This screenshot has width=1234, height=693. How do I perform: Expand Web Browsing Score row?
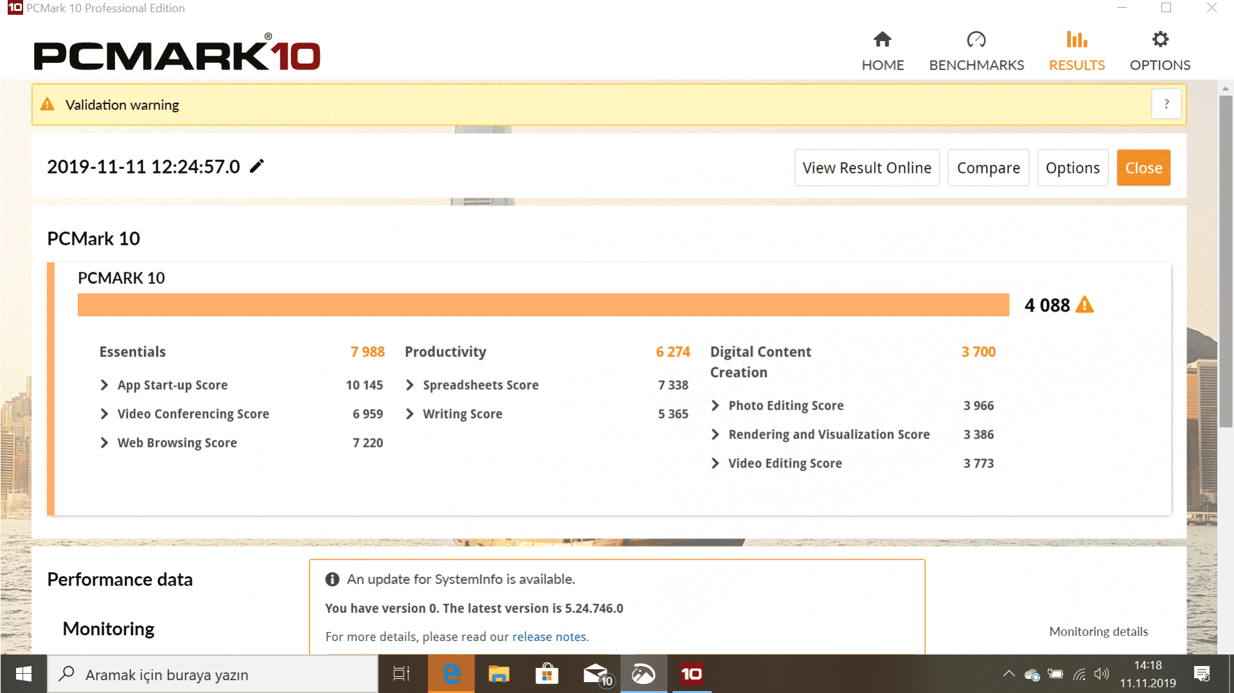click(104, 443)
